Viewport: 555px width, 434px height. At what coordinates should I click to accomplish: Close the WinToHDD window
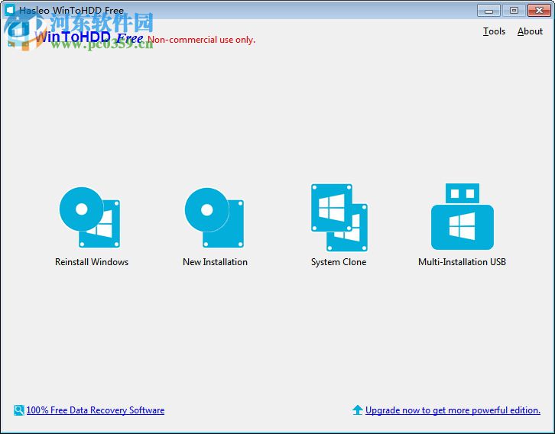[x=539, y=11]
